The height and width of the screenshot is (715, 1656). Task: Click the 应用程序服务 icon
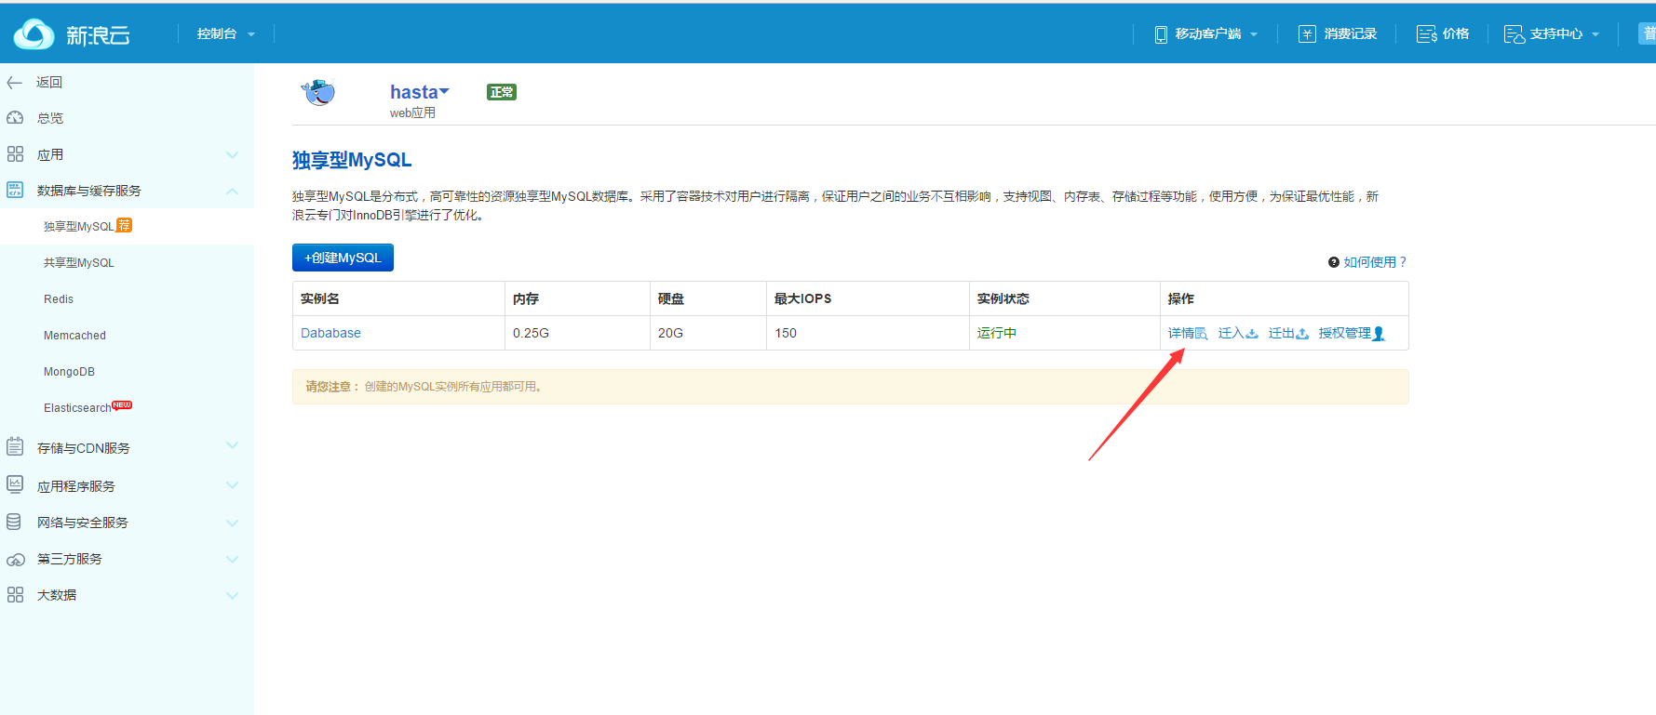[15, 484]
